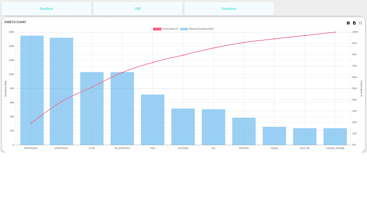Expand Pareto chart to fullscreen
367x206 pixels.
360,23
